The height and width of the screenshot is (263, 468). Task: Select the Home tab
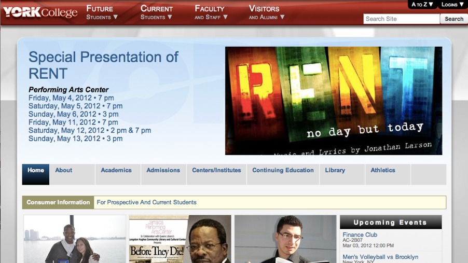35,174
